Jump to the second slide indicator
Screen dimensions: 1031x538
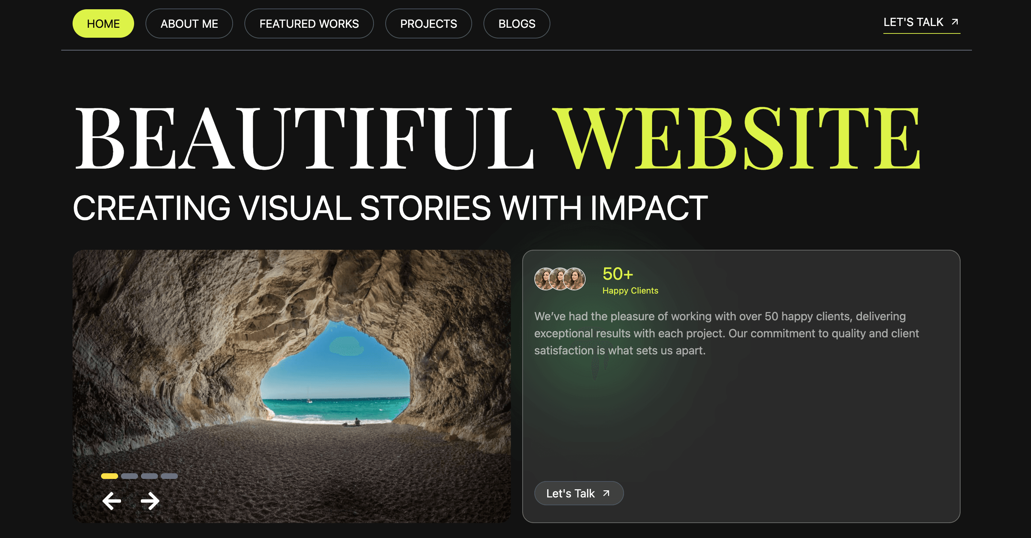coord(129,476)
